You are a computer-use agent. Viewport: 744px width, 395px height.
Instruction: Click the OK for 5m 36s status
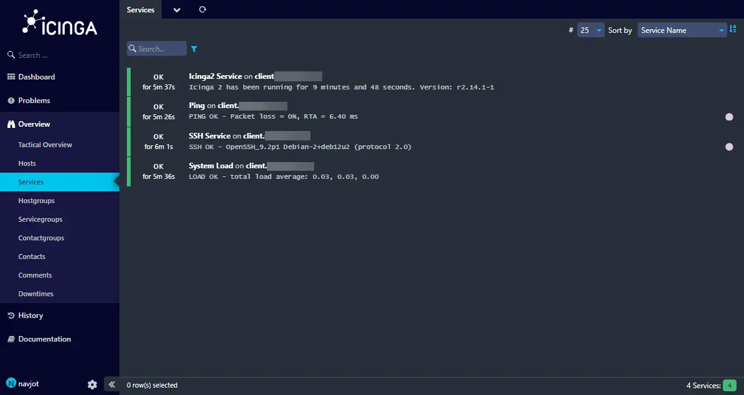tap(159, 171)
